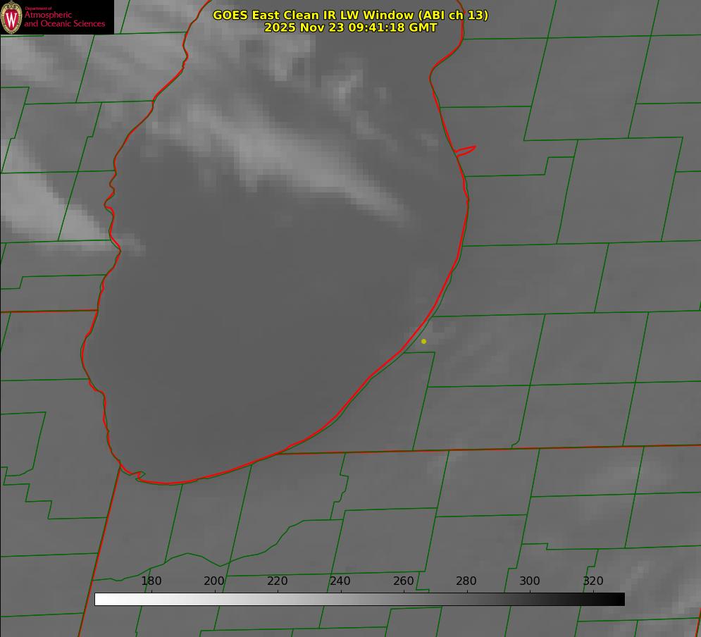The image size is (701, 637).
Task: Click the 260 colorbar tick label
Action: pyautogui.click(x=404, y=581)
